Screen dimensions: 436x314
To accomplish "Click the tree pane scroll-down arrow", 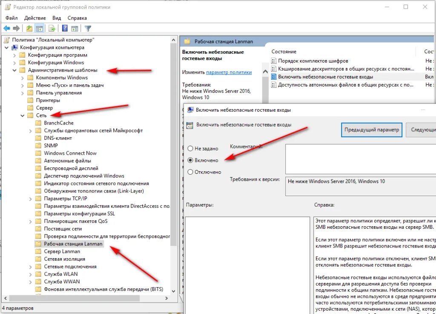I will [x=174, y=291].
